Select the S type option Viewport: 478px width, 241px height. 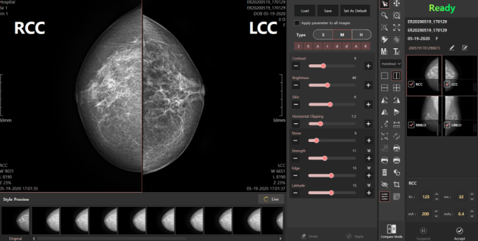coord(323,35)
